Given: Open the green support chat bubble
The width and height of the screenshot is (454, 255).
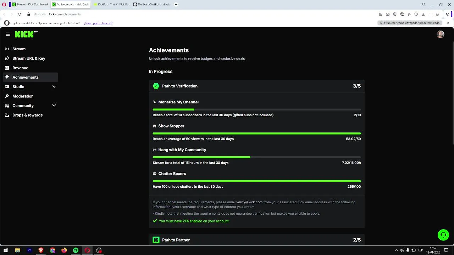Looking at the screenshot, I should 443,235.
